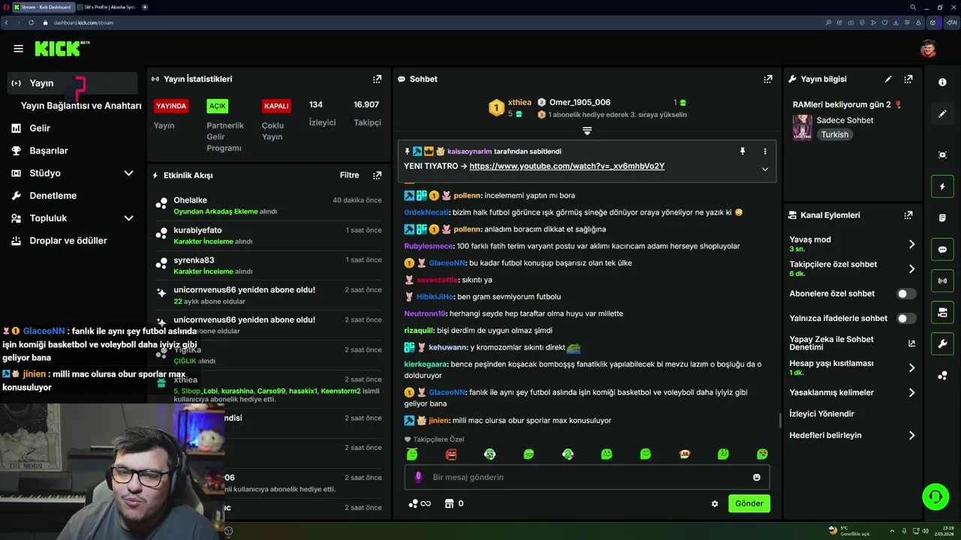
Task: Click the camera layout icon in right sidebar
Action: [942, 312]
